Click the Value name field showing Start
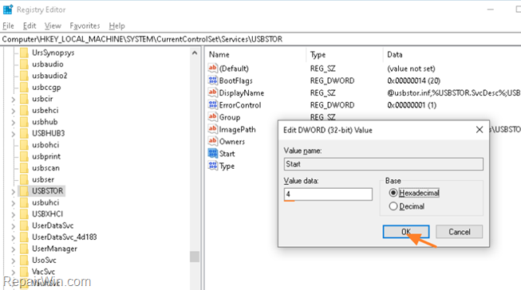Screen dimensions: 521x290 [x=384, y=164]
